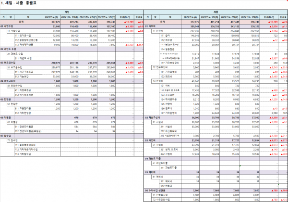
Task: Select row label '713 기타잡수입'
Action: pyautogui.click(x=23, y=154)
